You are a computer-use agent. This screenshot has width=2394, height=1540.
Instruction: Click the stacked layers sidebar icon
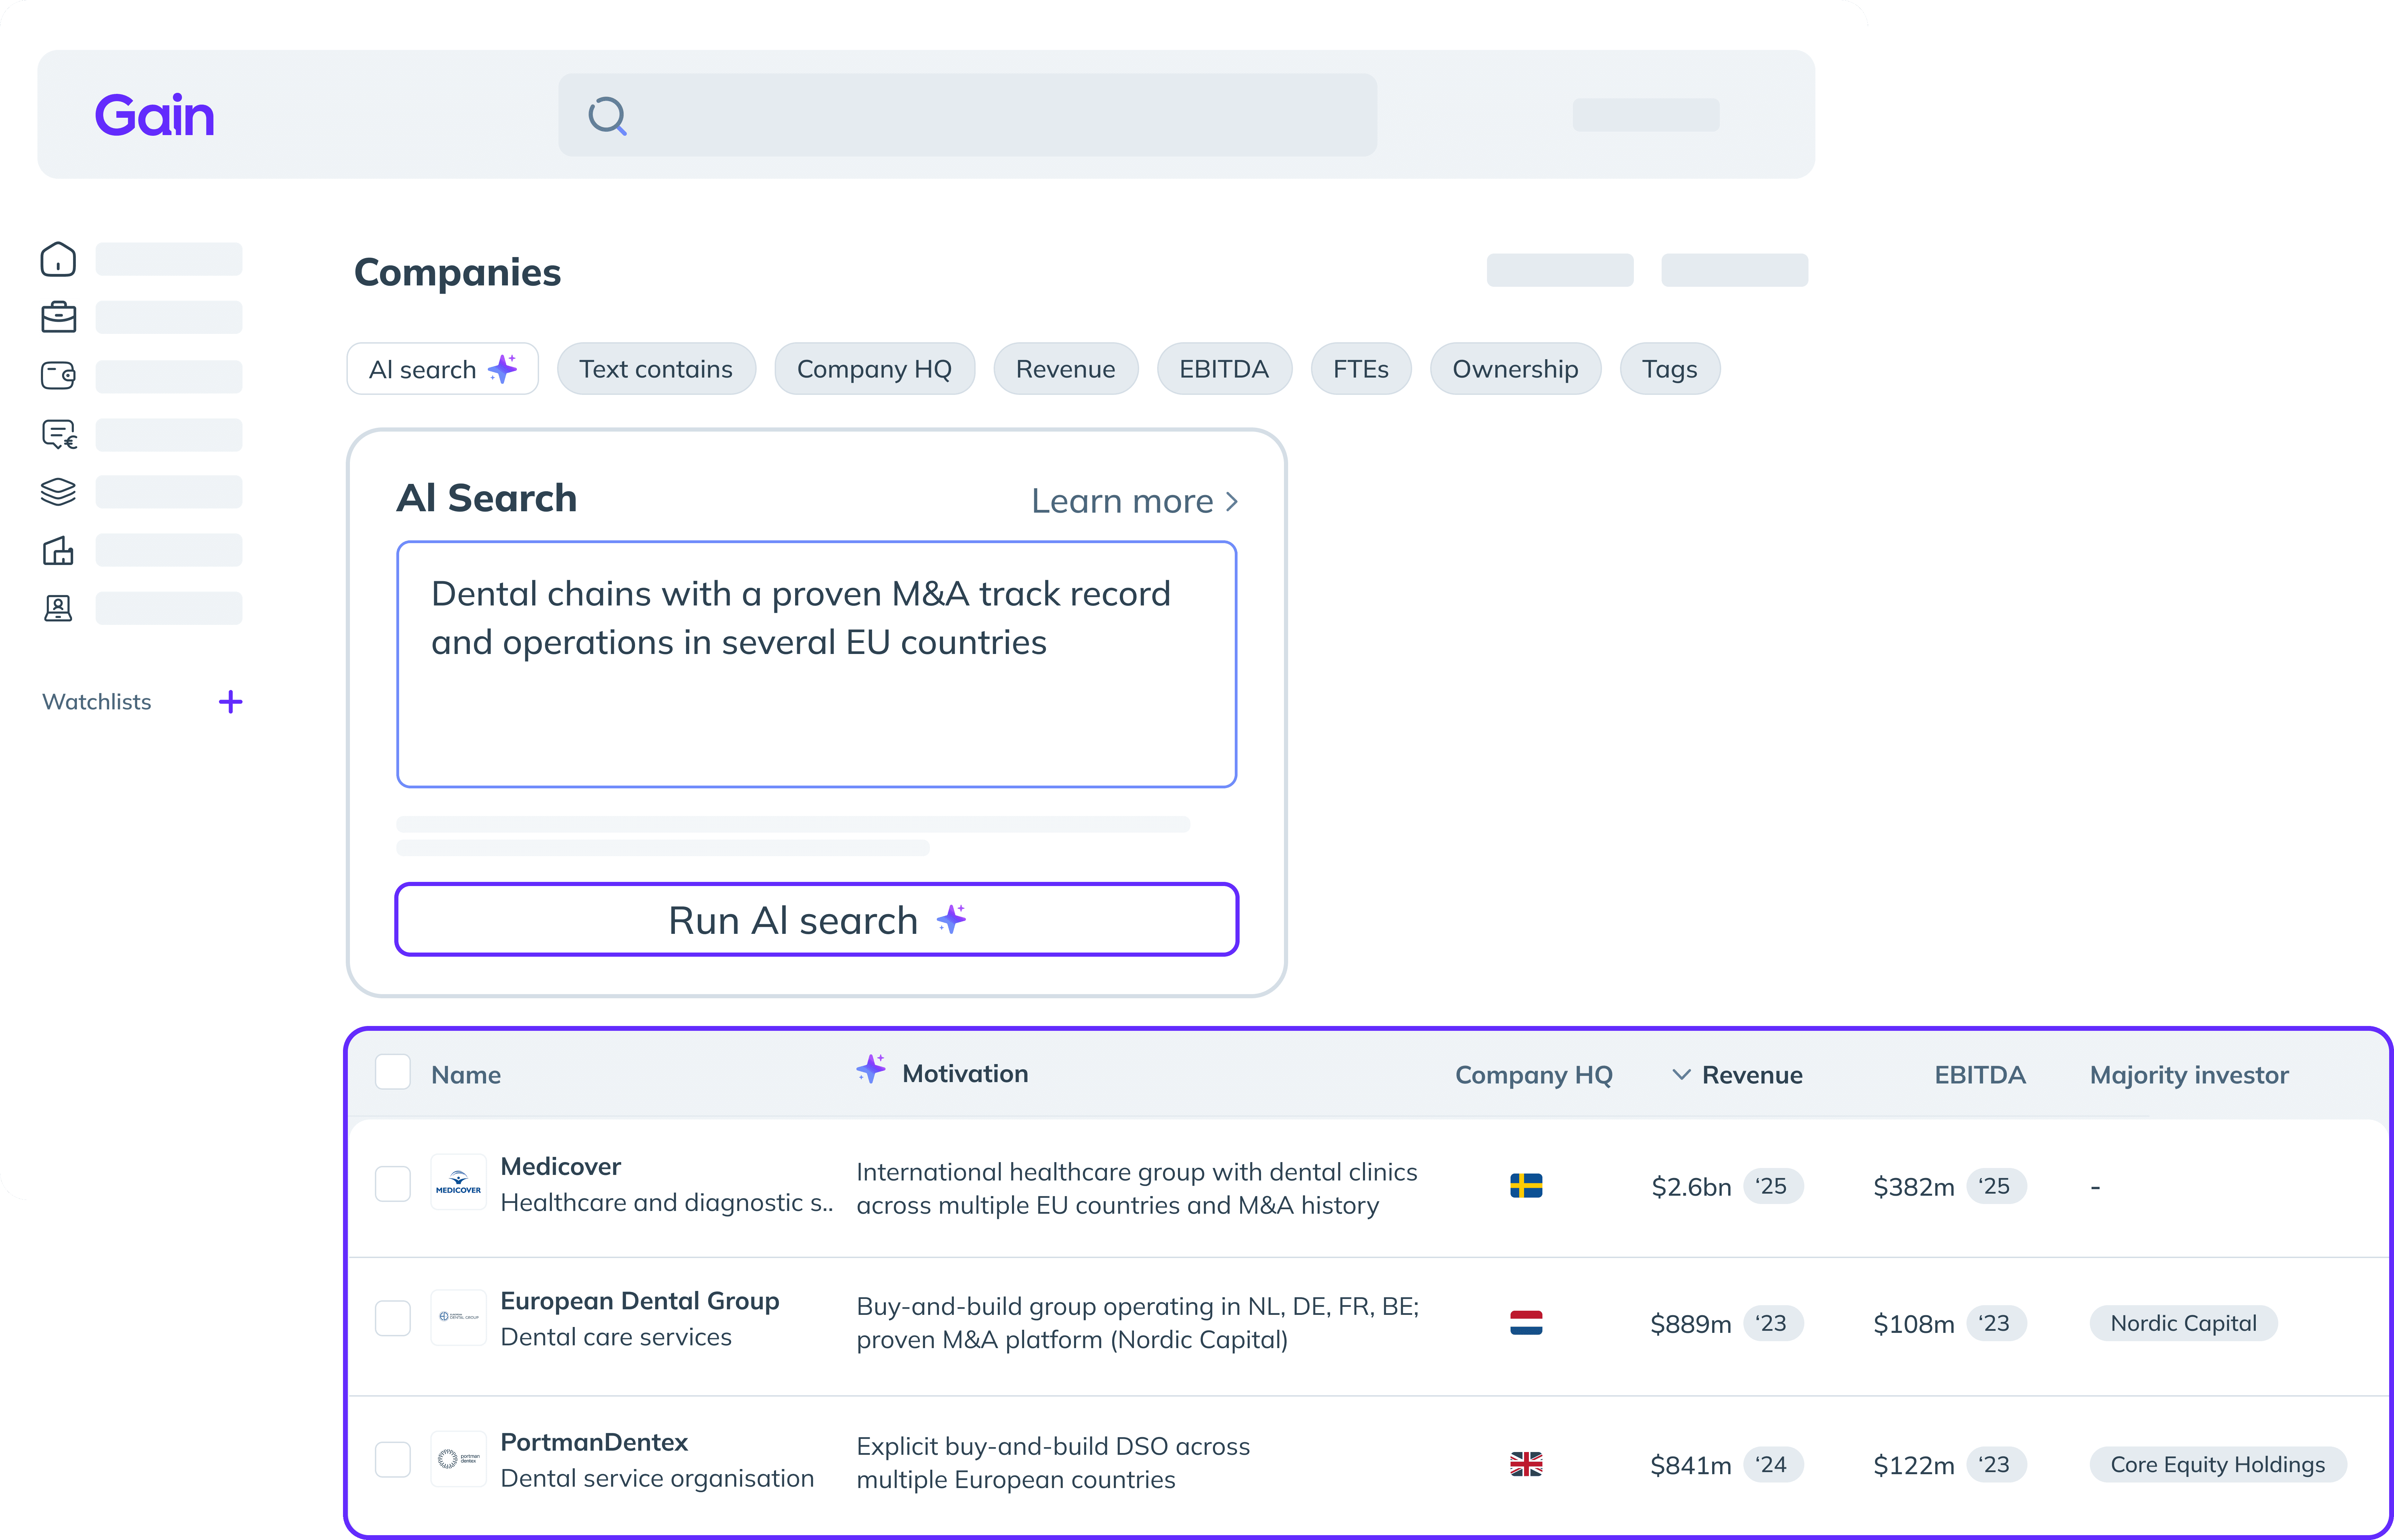click(58, 492)
